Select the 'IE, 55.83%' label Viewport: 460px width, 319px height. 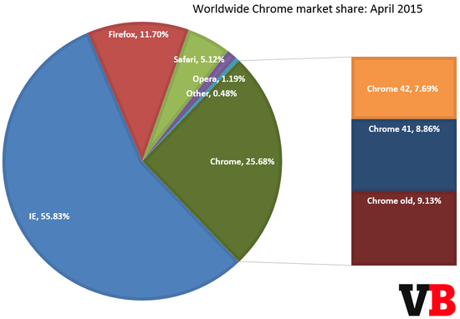[49, 216]
